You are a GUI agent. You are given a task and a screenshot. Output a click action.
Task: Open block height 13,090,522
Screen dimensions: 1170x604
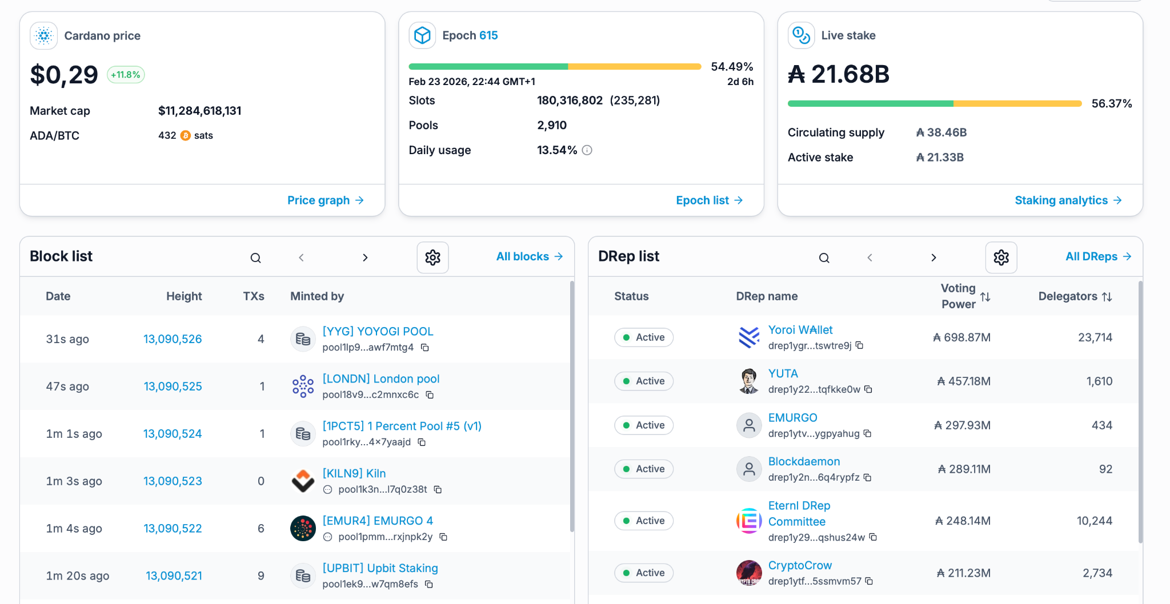pyautogui.click(x=173, y=529)
